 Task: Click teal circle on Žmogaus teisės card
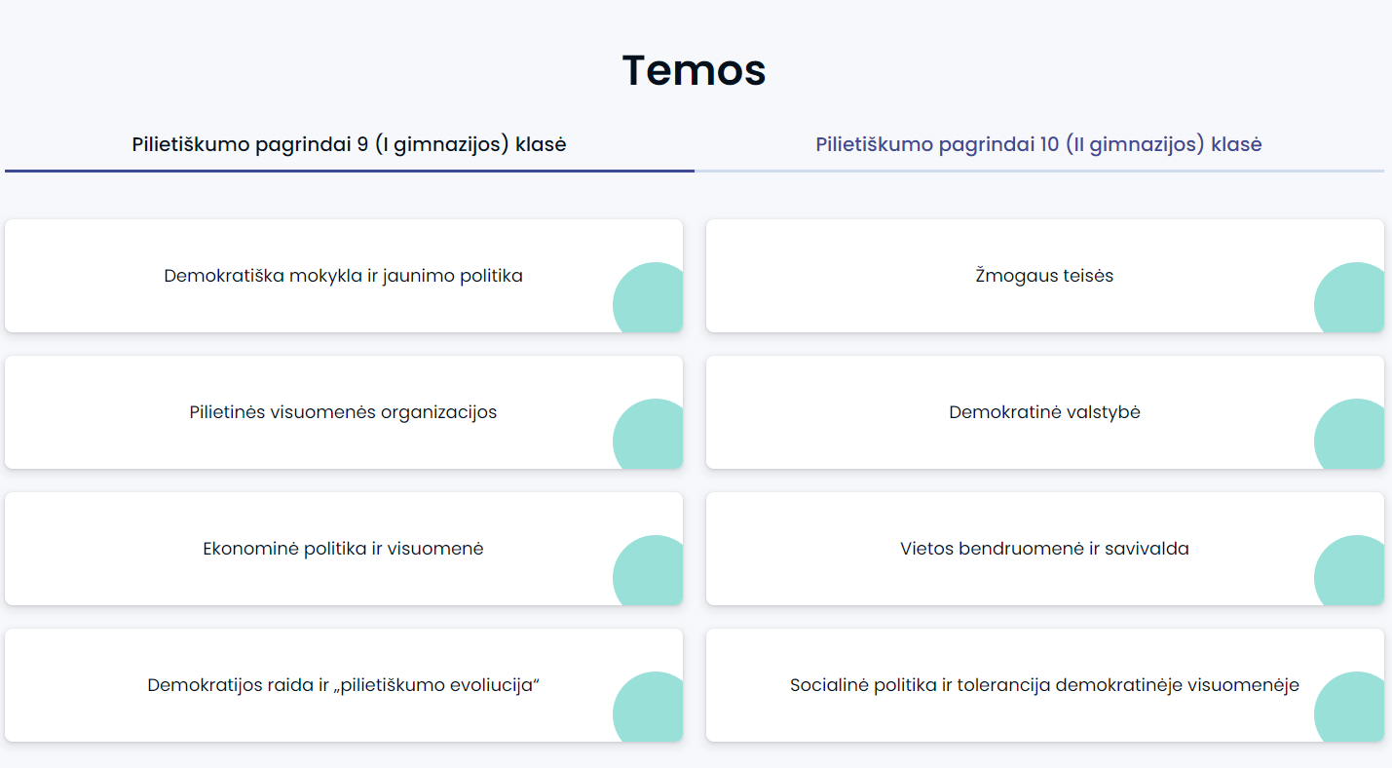(1351, 299)
